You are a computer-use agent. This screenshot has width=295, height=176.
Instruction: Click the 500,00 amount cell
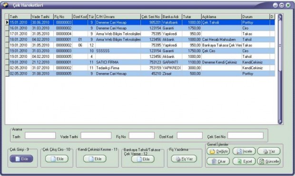pos(192,74)
